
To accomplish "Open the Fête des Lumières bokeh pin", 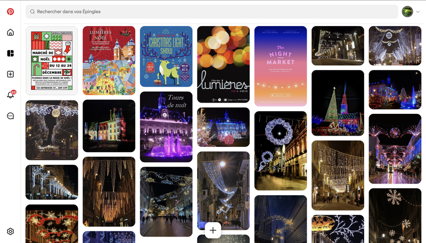I will coord(223,64).
